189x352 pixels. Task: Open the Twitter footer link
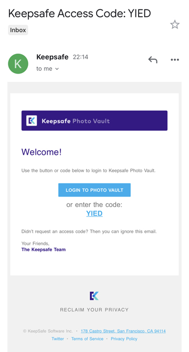58,339
